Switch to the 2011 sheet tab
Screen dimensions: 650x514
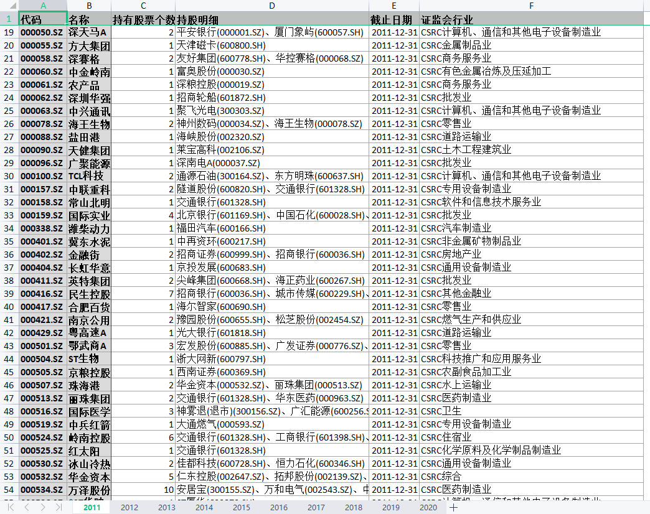click(x=92, y=507)
